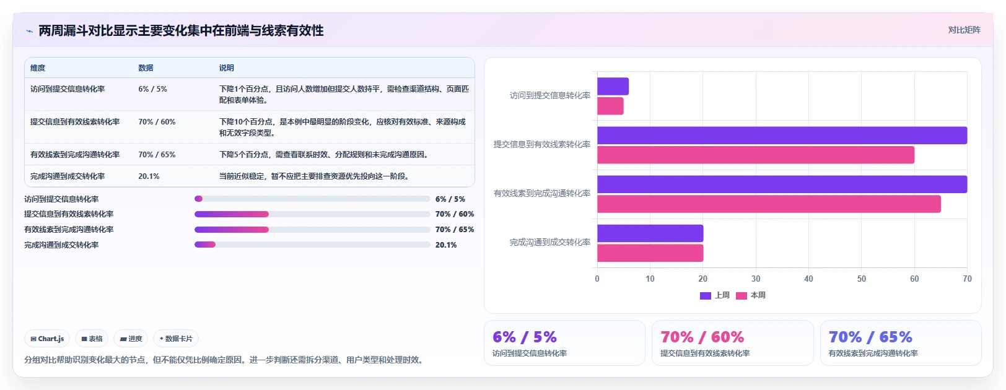Select table row name 访问到提交信息转化率
This screenshot has width=1006, height=390.
click(x=68, y=89)
